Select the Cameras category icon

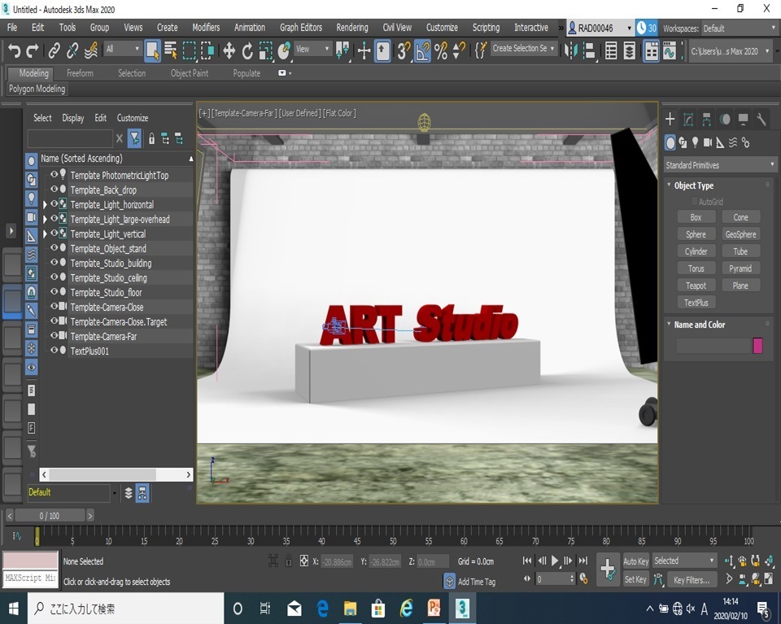pyautogui.click(x=708, y=143)
